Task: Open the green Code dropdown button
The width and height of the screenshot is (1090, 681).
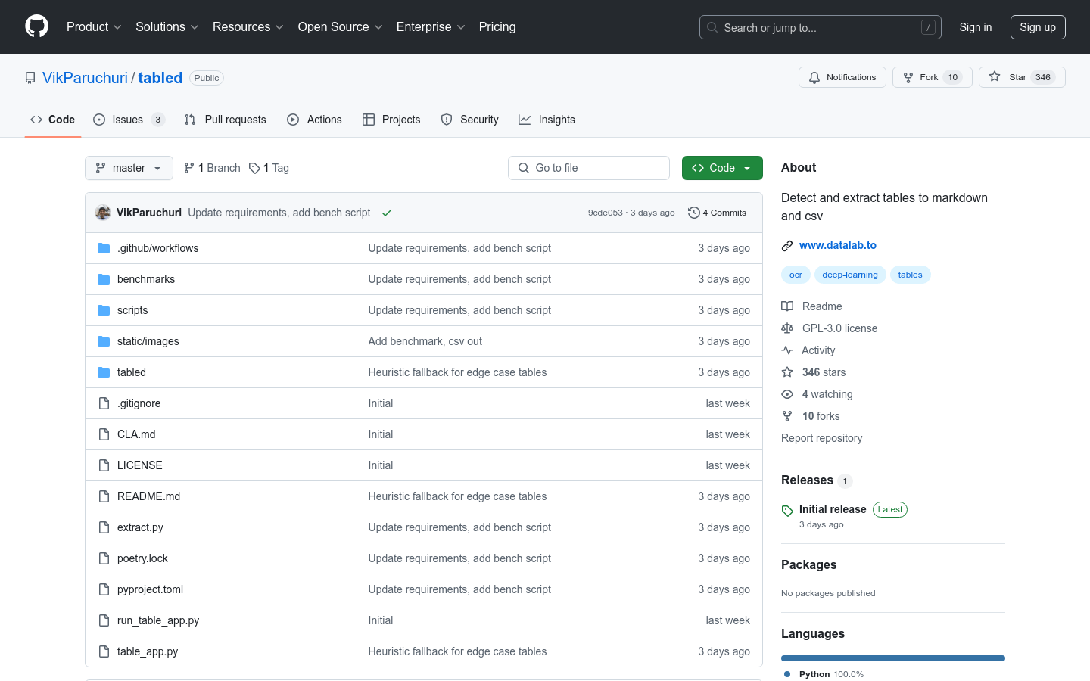Action: coord(722,168)
